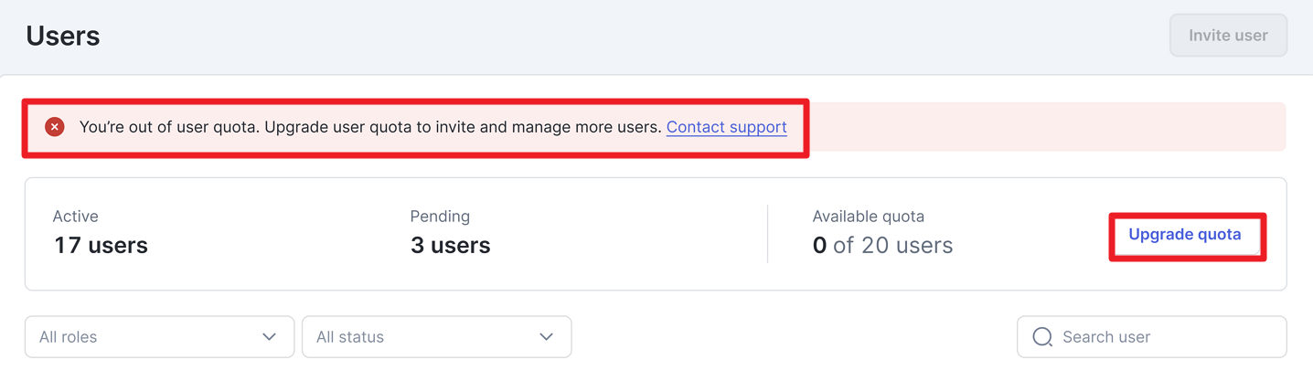The width and height of the screenshot is (1313, 381).
Task: Click the Pending label
Action: point(440,217)
